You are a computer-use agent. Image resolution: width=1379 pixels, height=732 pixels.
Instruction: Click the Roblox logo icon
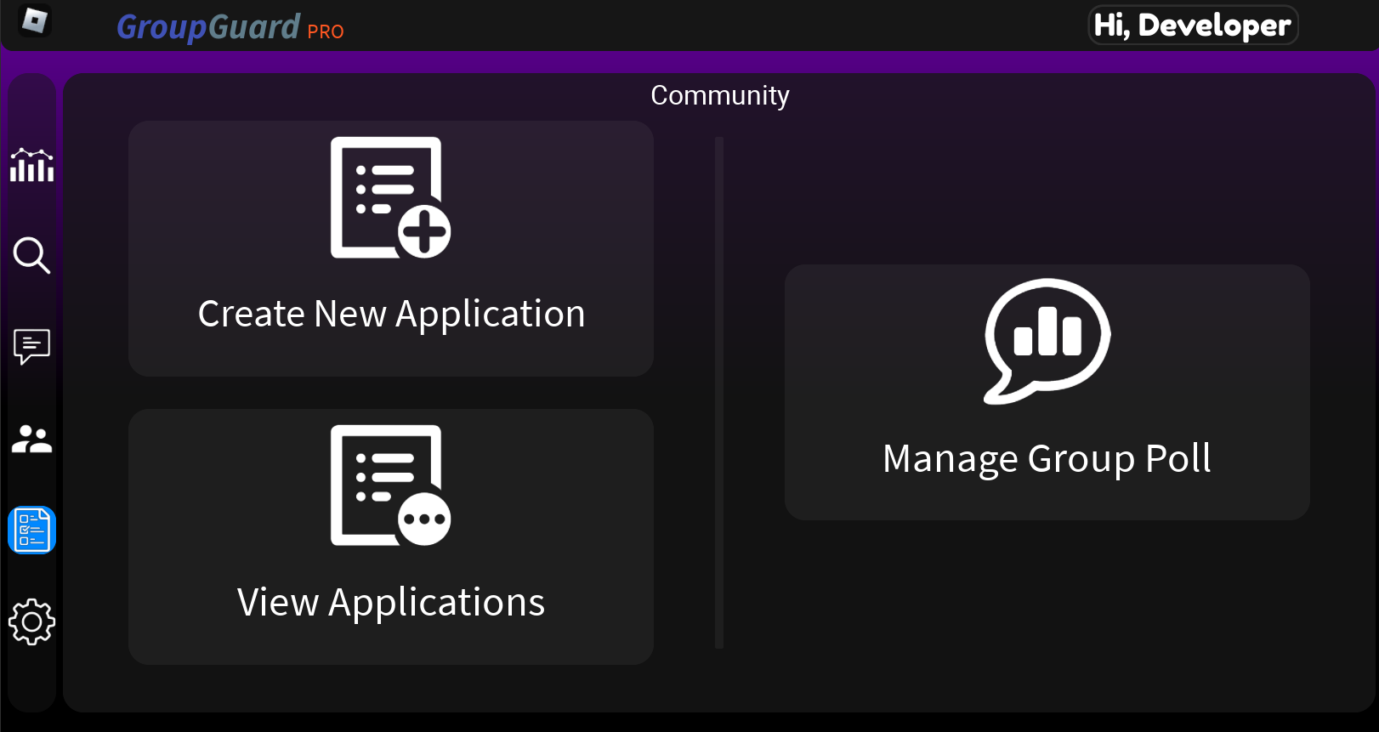pyautogui.click(x=35, y=20)
